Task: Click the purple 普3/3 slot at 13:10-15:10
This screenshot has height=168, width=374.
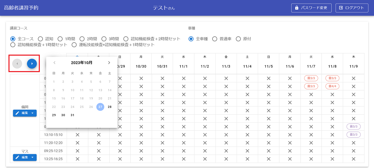Action: point(353,135)
